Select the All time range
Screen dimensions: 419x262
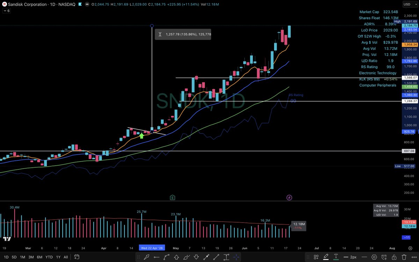(x=66, y=257)
